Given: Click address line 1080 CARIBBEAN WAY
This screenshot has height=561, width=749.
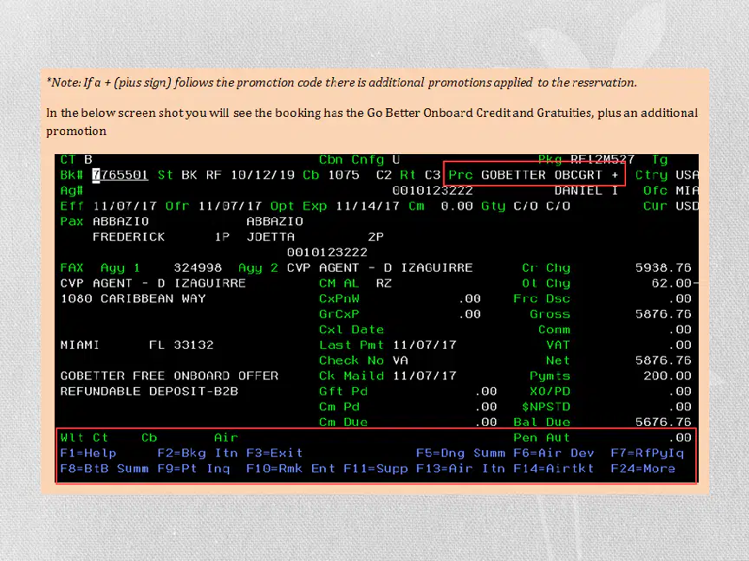Looking at the screenshot, I should click(x=133, y=299).
